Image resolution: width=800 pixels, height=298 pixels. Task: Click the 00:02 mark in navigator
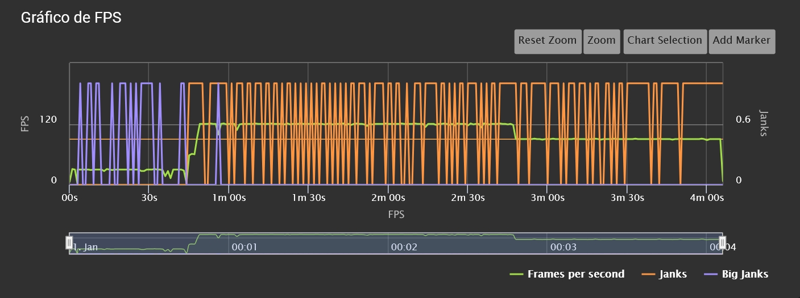coord(404,247)
